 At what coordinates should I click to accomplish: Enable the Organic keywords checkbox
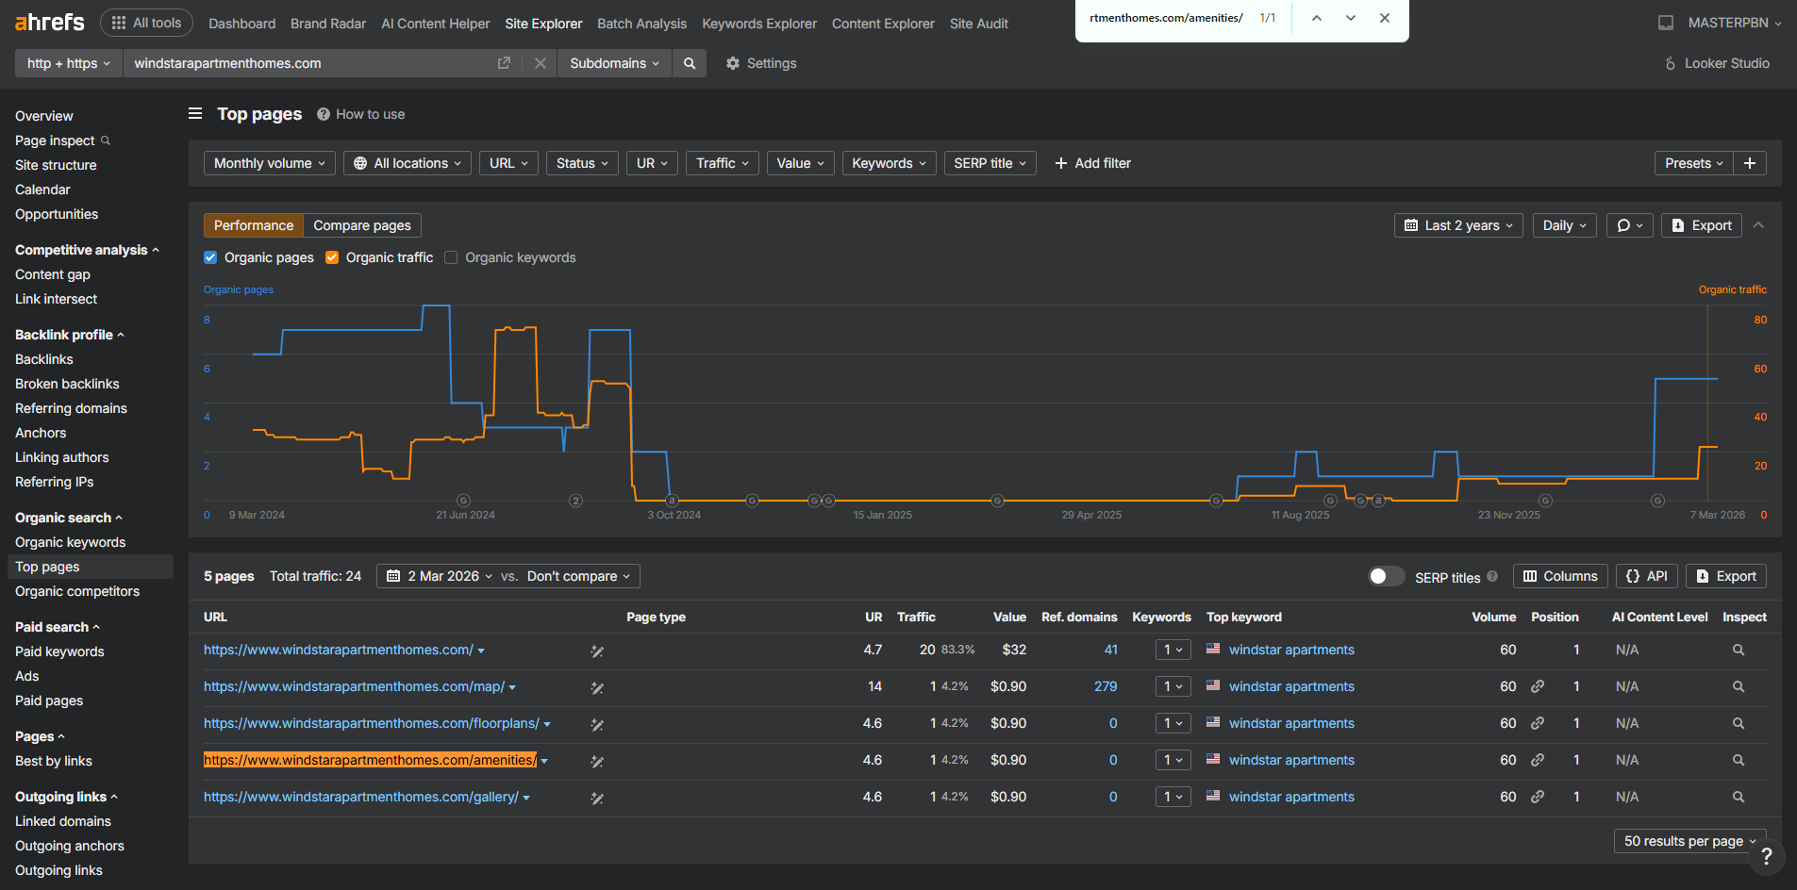(451, 257)
